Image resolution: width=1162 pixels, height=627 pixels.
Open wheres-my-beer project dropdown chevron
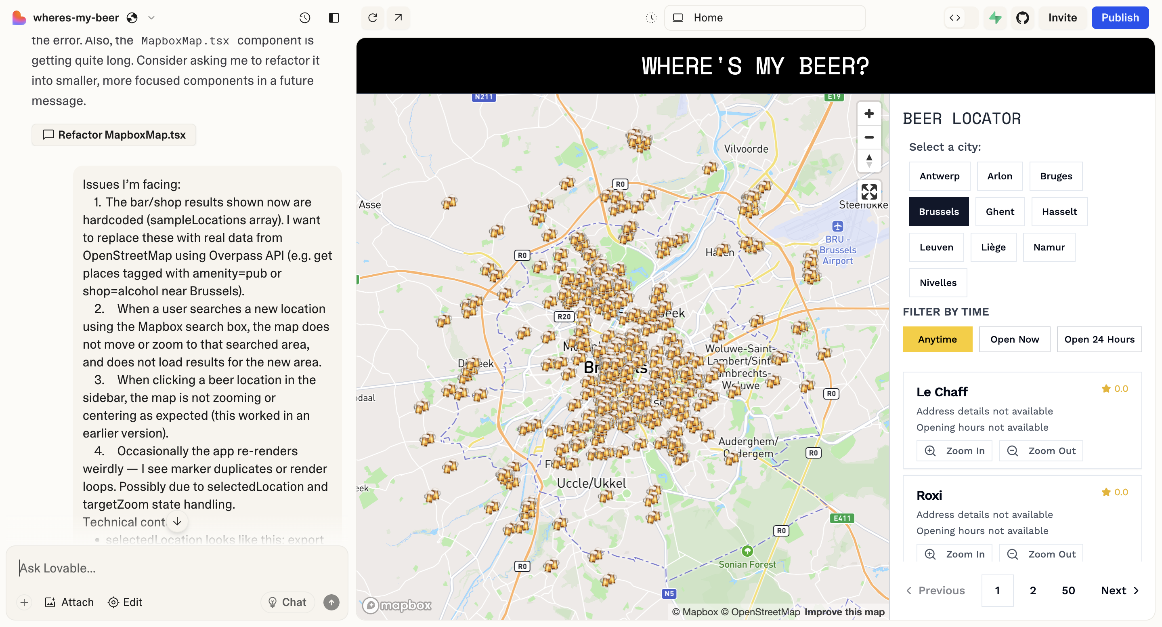click(151, 18)
